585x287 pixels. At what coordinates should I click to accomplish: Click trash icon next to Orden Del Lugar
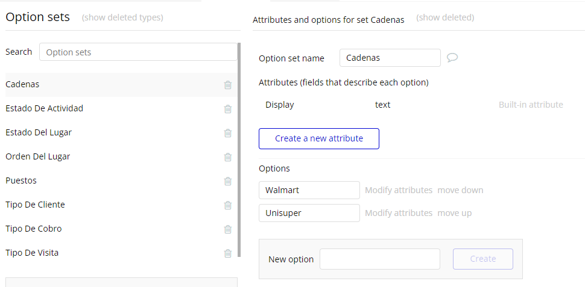(228, 157)
